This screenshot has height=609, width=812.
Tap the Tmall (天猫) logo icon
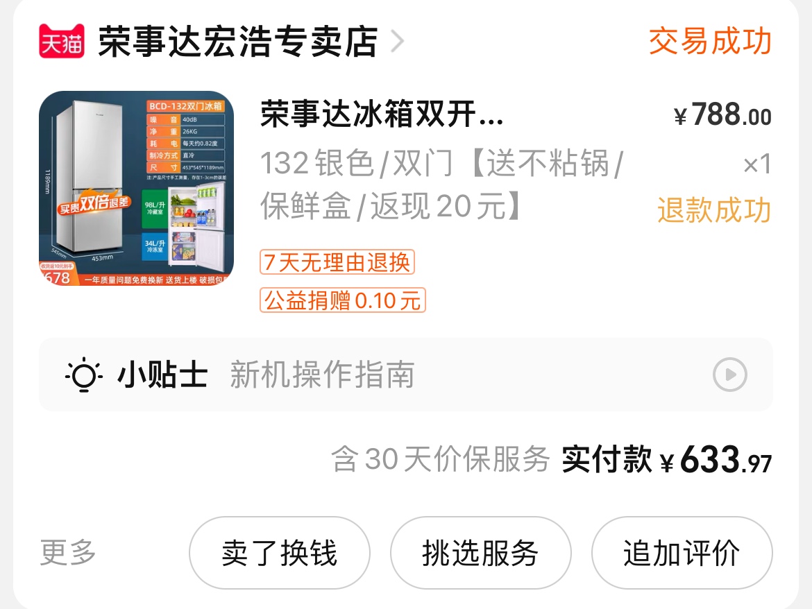[x=62, y=42]
